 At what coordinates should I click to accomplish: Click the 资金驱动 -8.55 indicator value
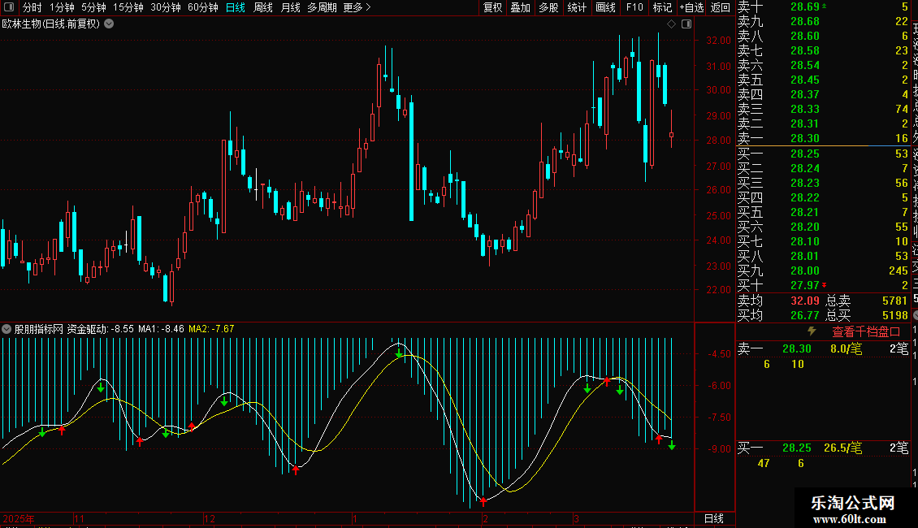click(100, 329)
